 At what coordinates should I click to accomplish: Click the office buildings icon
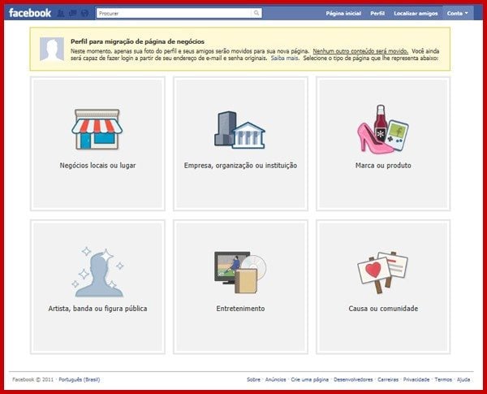coord(239,130)
